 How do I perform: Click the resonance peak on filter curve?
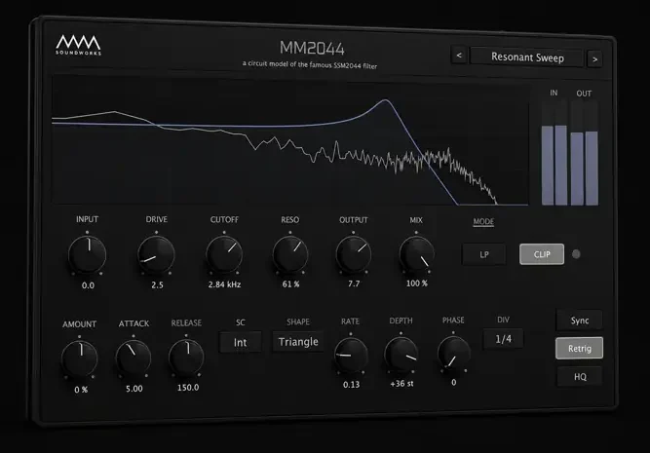tap(386, 100)
